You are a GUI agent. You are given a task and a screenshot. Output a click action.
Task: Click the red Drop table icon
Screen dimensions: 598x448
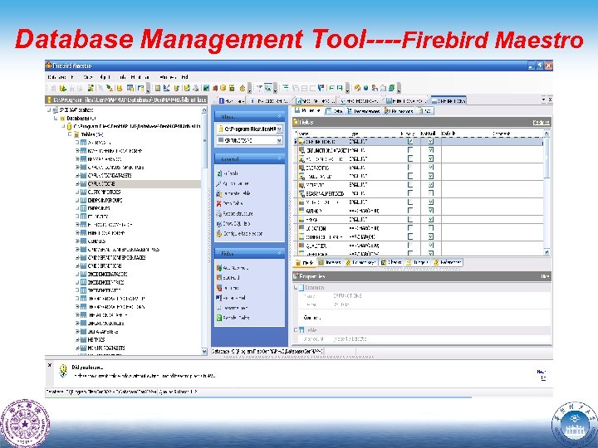pos(219,203)
